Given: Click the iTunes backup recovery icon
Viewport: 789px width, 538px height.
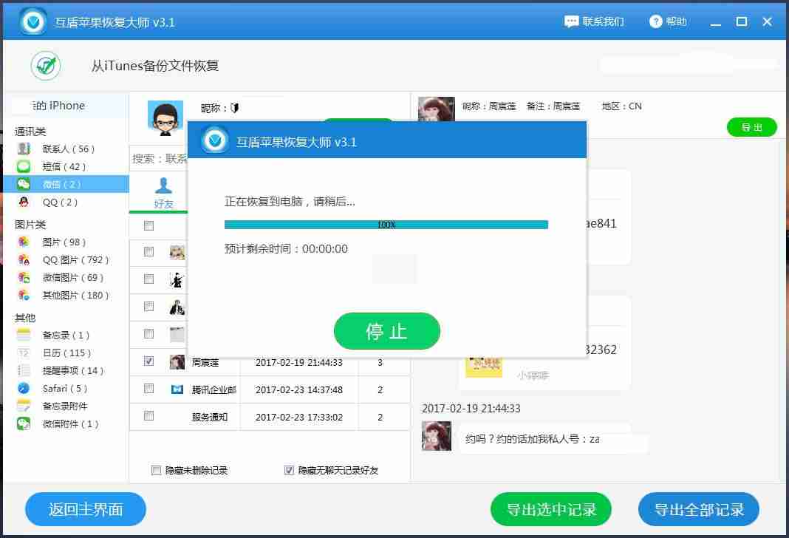Looking at the screenshot, I should pos(46,66).
